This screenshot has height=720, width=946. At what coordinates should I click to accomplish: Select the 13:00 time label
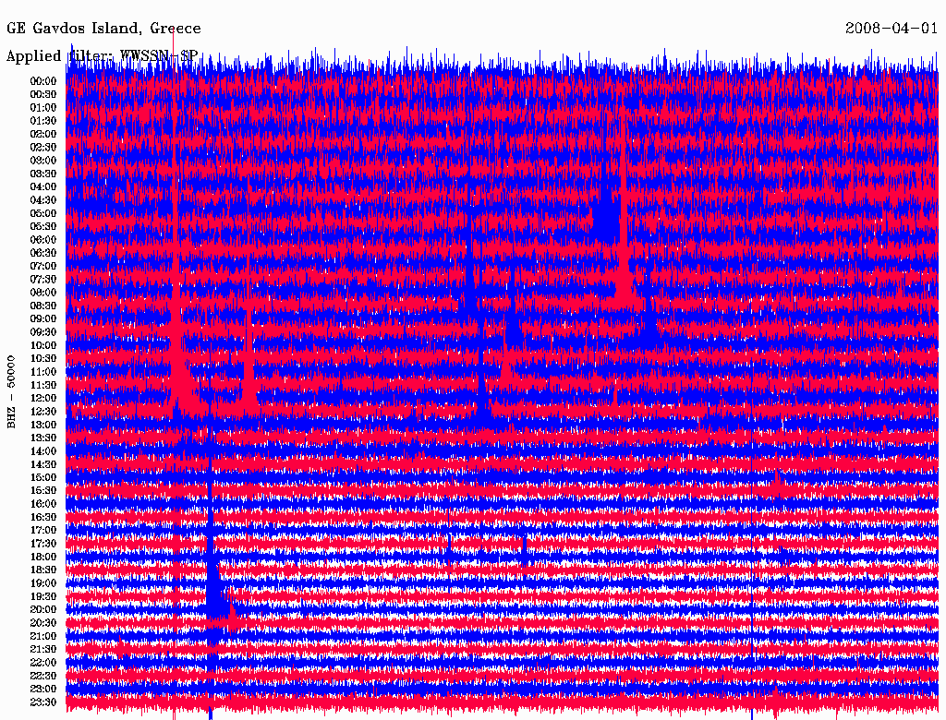43,426
